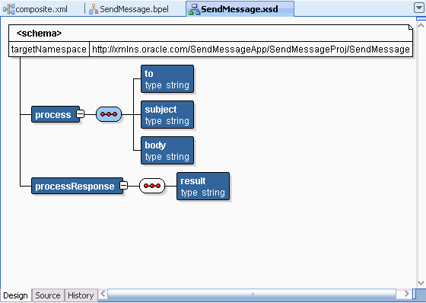The width and height of the screenshot is (426, 303).
Task: Click the vertical scrollbar down arrow
Action: pyautogui.click(x=421, y=283)
